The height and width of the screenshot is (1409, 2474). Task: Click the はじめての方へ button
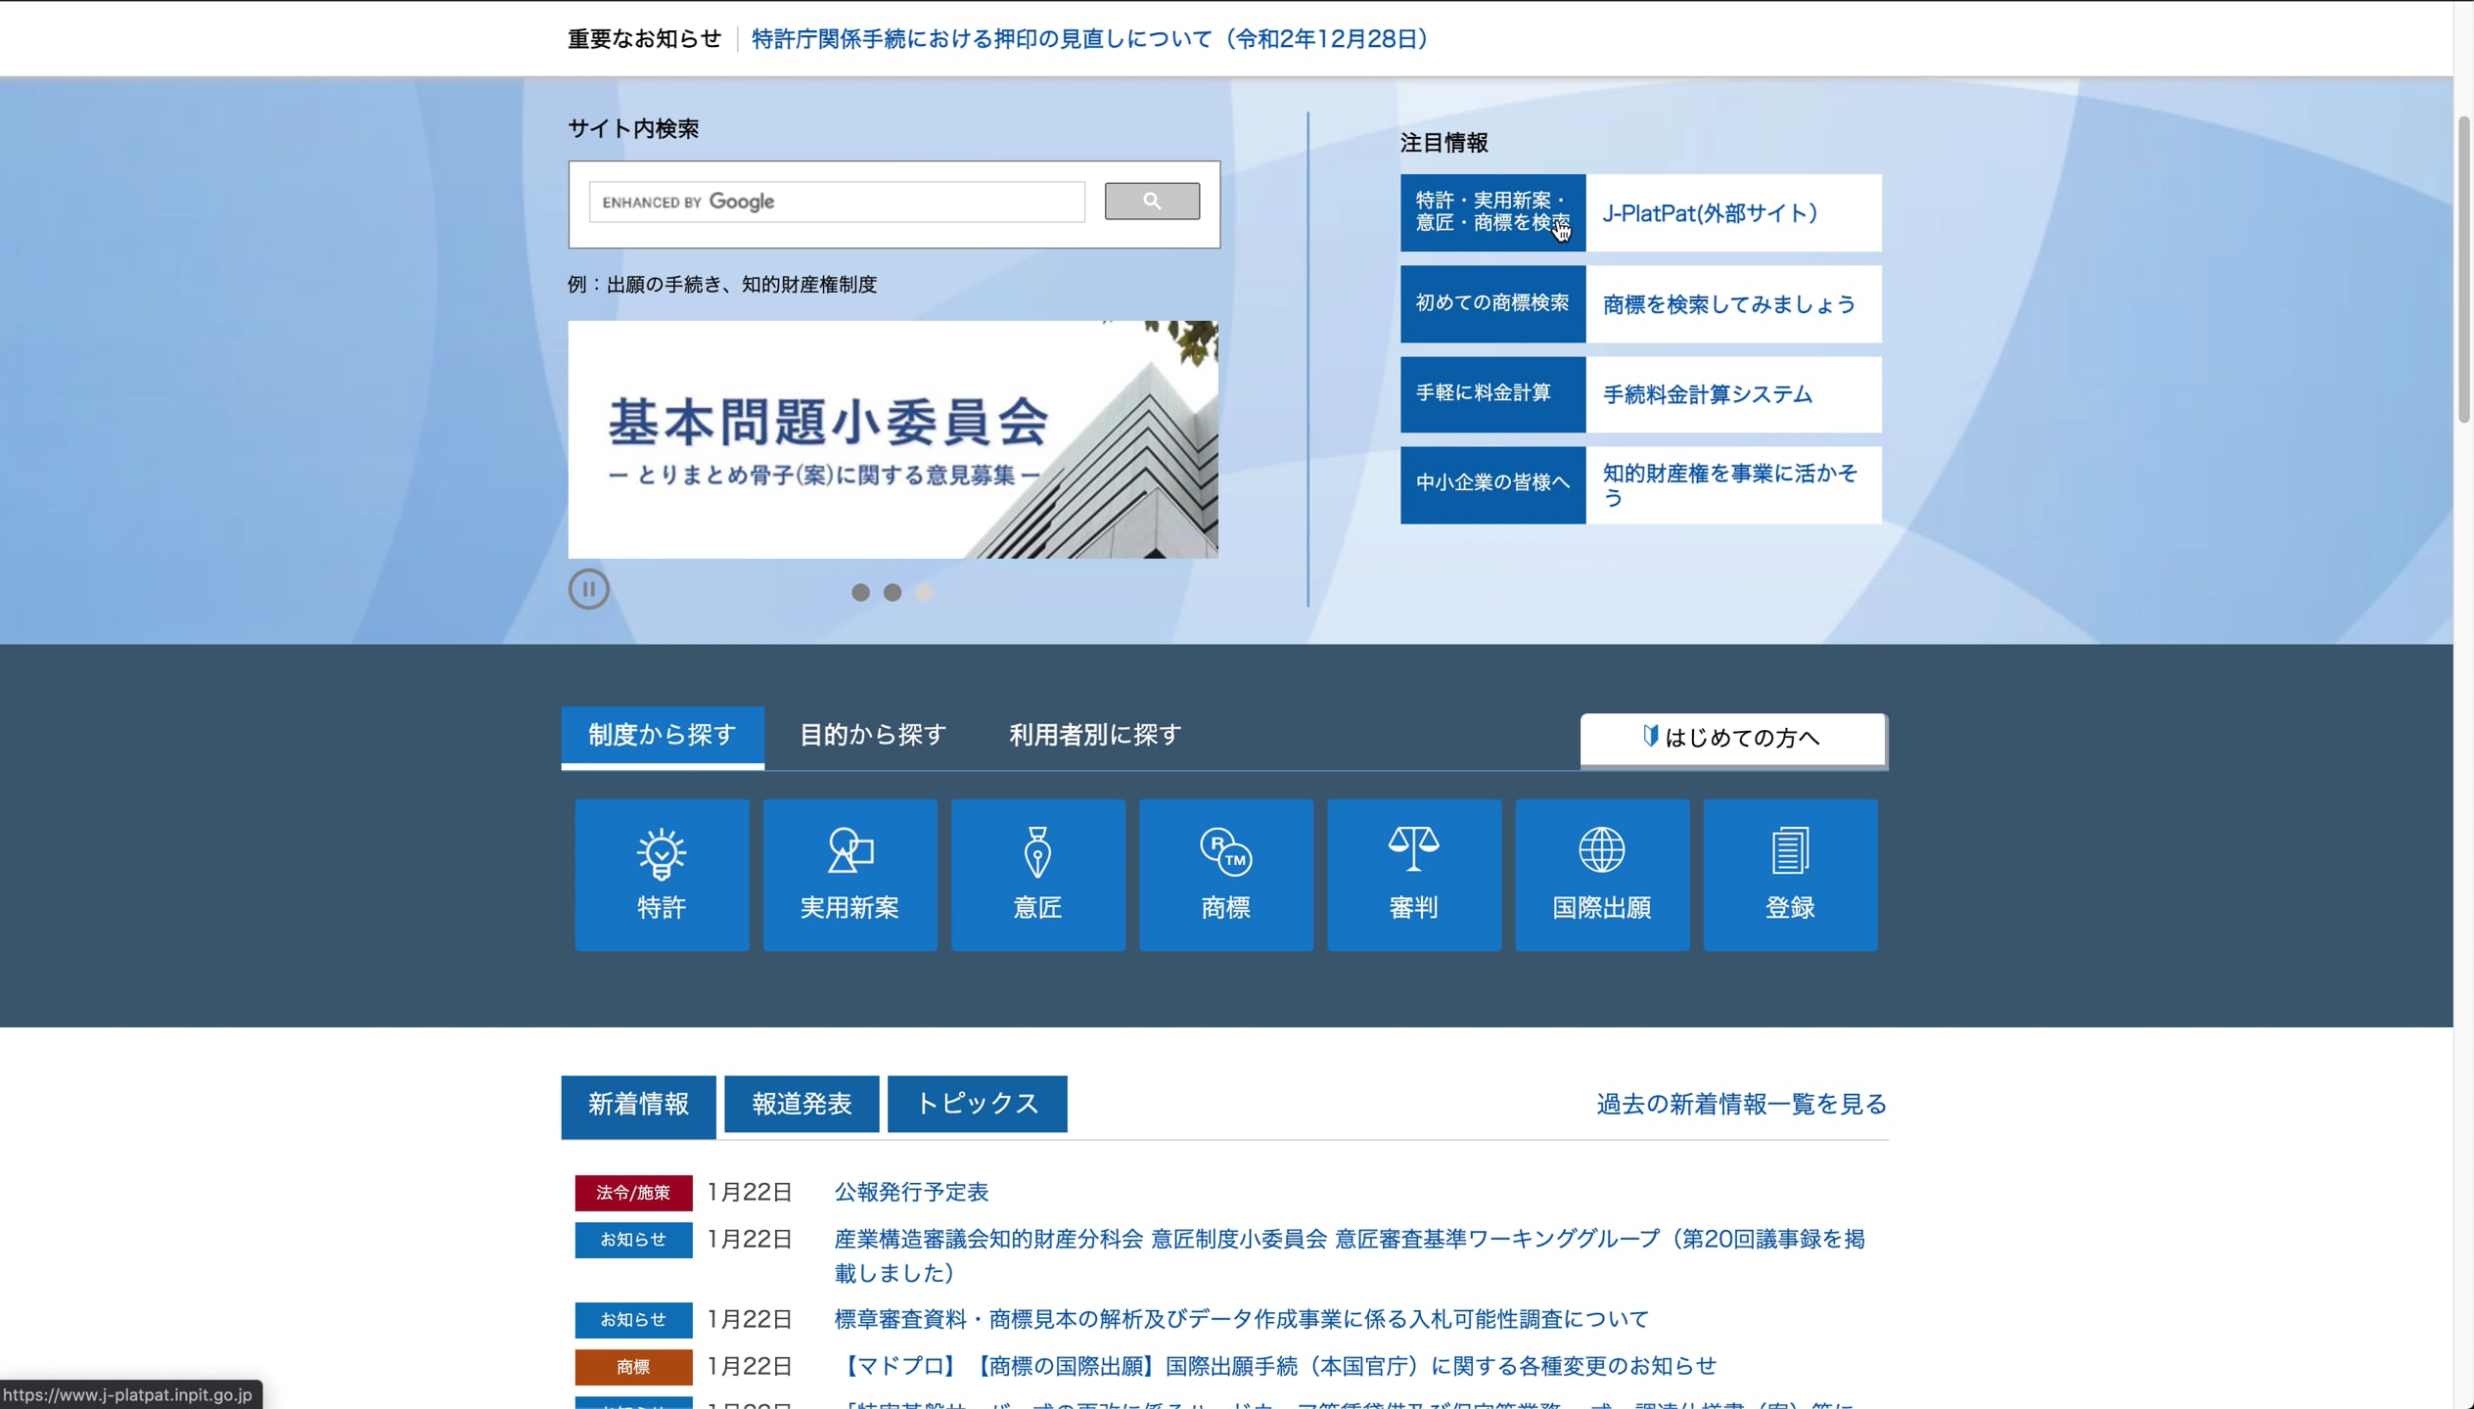1732,738
